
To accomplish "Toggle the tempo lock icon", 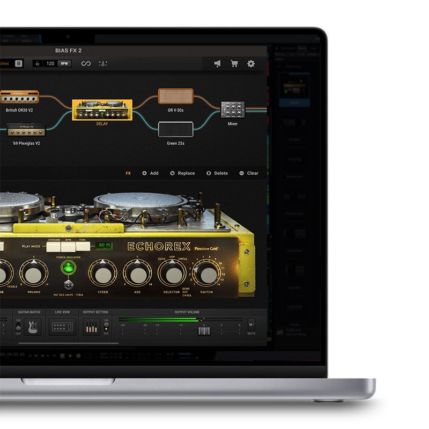I will tap(38, 63).
